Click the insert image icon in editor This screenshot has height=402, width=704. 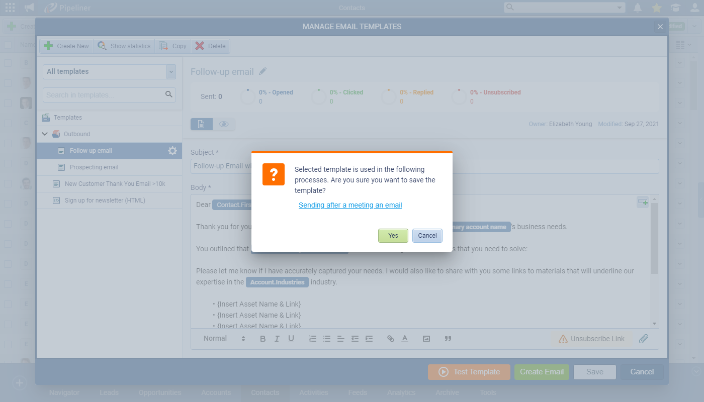tap(426, 339)
